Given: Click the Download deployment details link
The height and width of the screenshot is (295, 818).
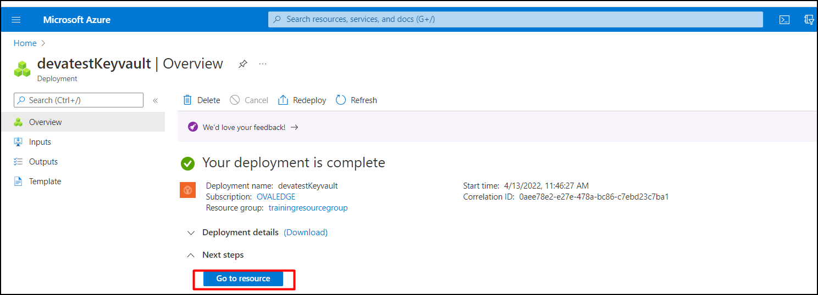Looking at the screenshot, I should pos(306,232).
